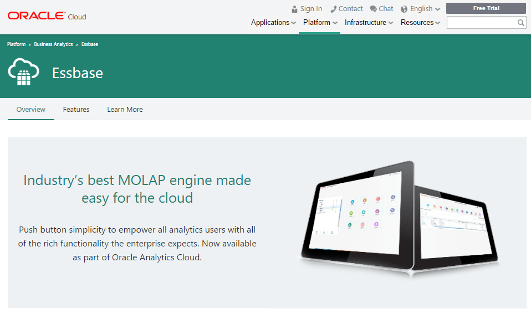Screen dimensions: 531x319
Task: Click the Push button simplicity paragraph
Action: (137, 244)
